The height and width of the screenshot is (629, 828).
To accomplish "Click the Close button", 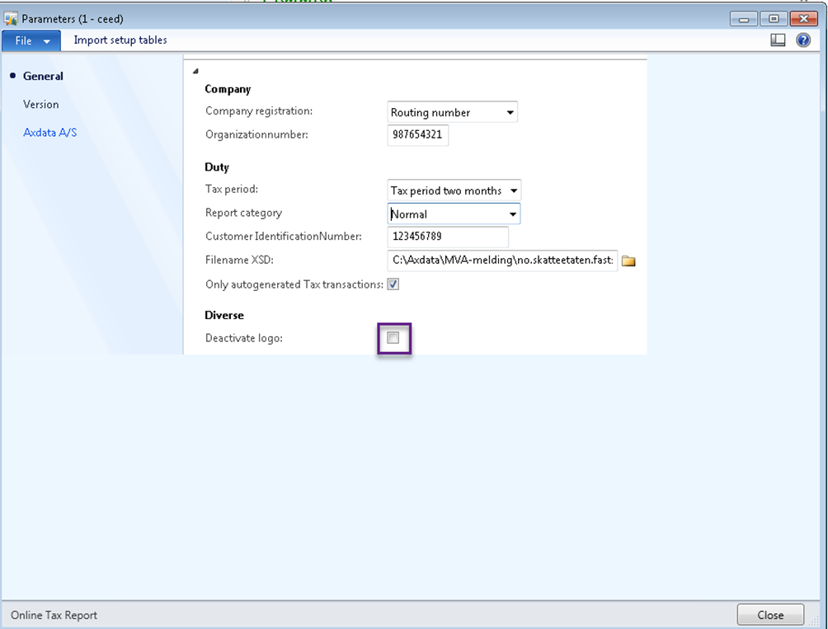I will 770,615.
